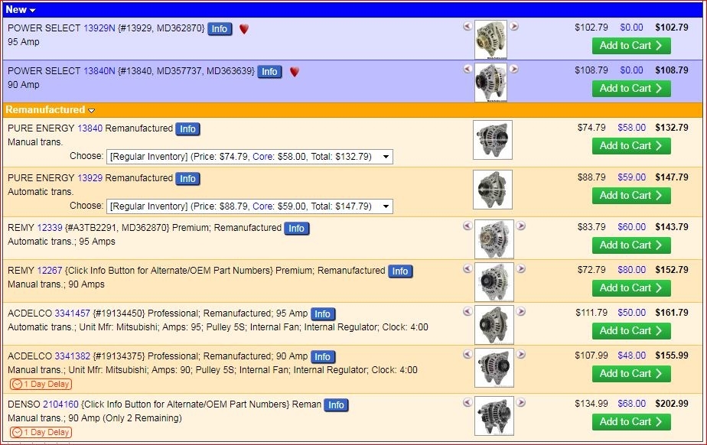The width and height of the screenshot is (707, 445).
Task: Click $0.00 core charge for 13929N
Action: coord(631,27)
